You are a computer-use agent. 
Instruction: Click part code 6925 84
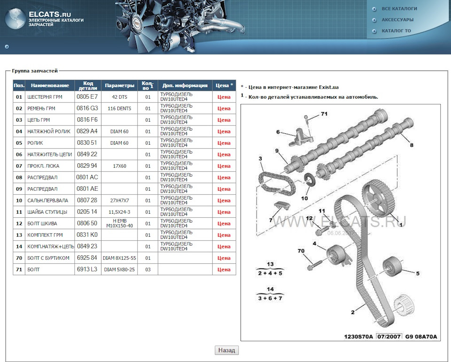click(x=87, y=258)
